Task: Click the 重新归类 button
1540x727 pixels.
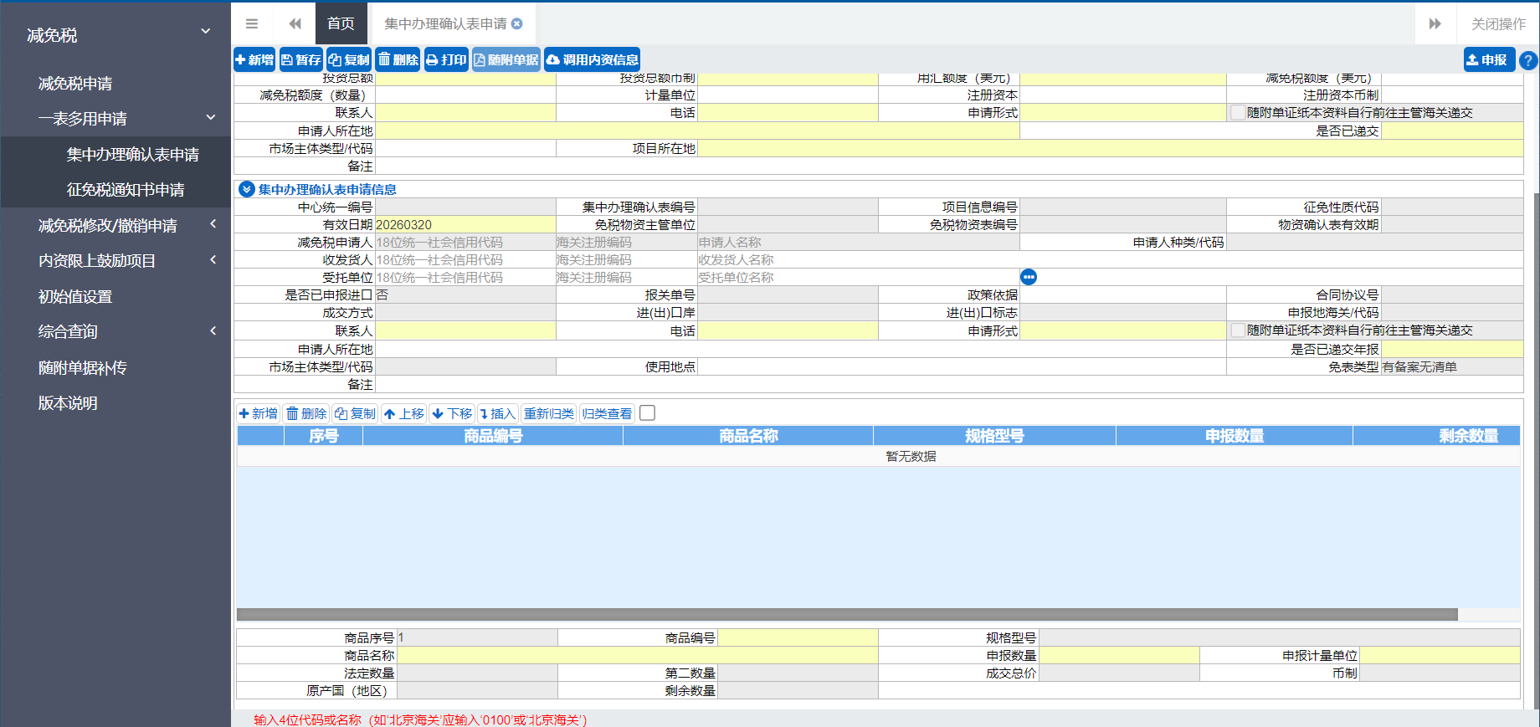Action: 548,413
